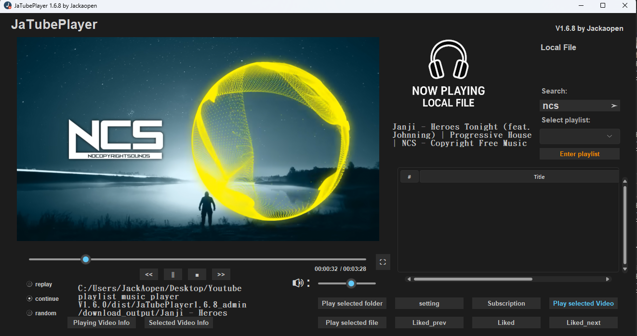Open the Select playlist dropdown
Viewport: 637px width, 336px height.
pos(580,136)
